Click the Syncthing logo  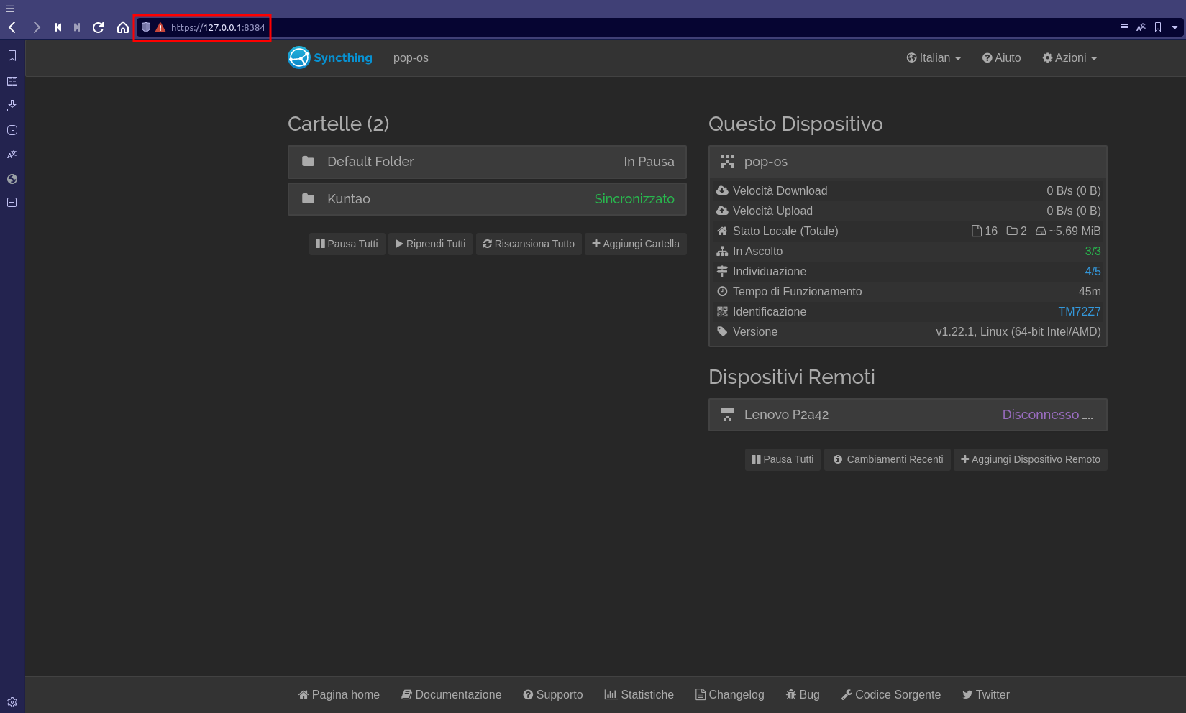(330, 57)
